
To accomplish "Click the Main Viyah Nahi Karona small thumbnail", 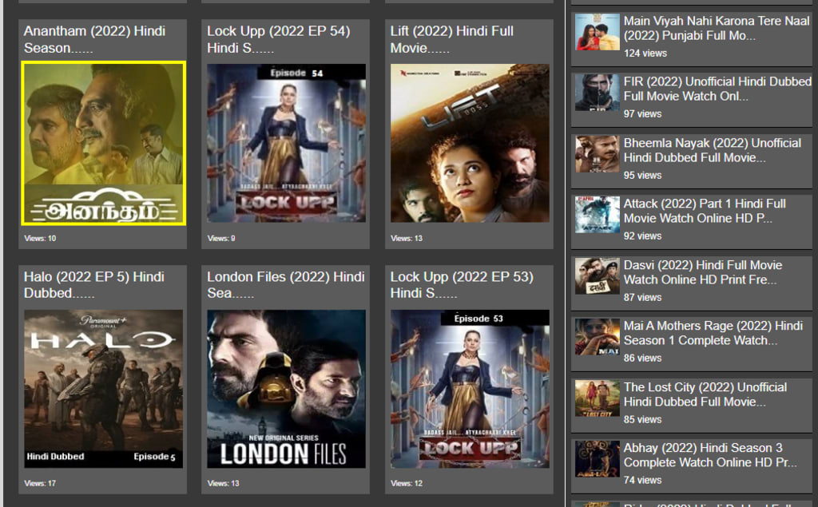I will click(x=598, y=32).
